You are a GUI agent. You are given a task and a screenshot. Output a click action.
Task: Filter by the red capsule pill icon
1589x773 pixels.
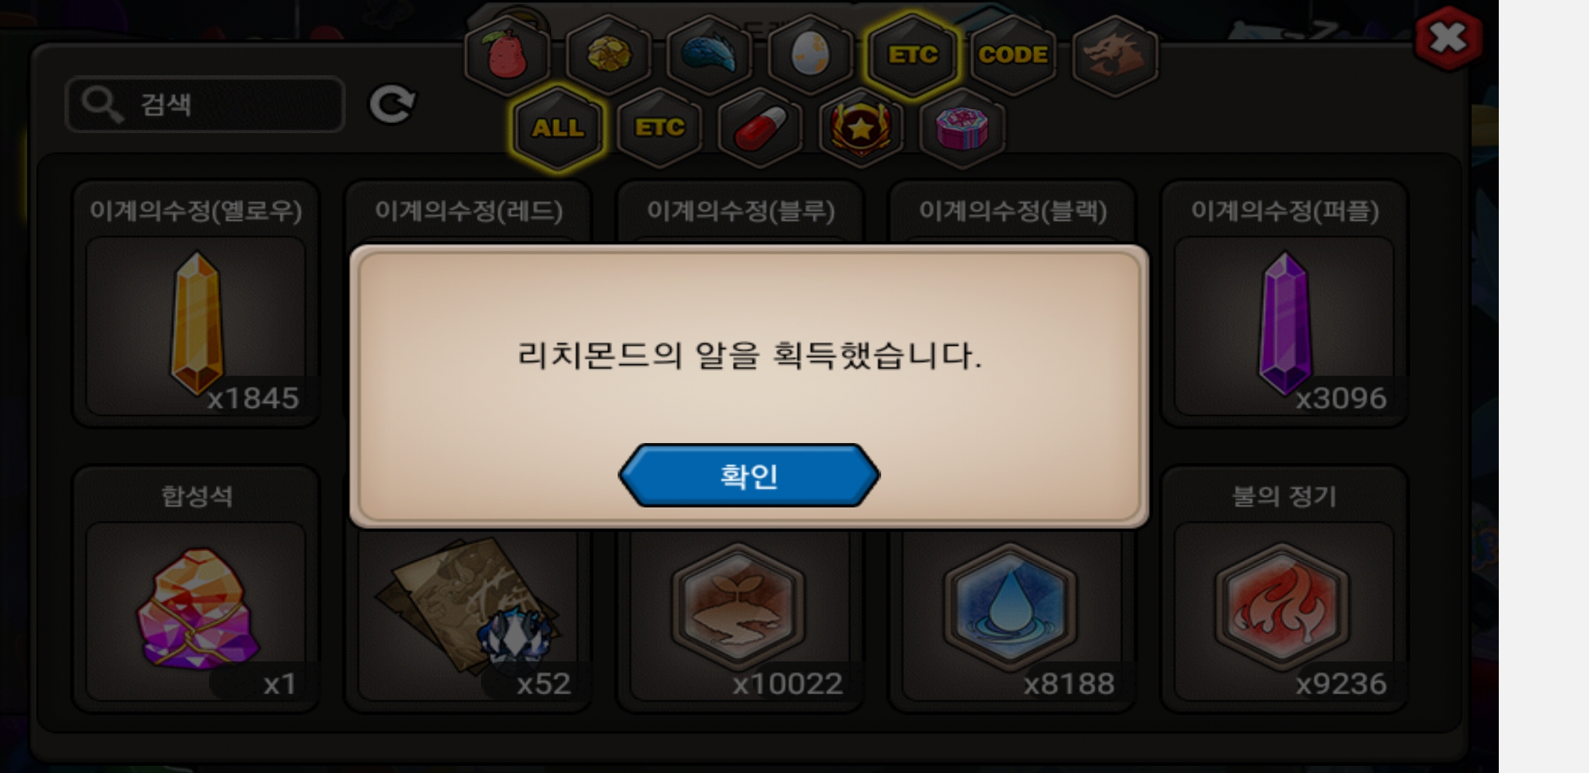point(760,128)
